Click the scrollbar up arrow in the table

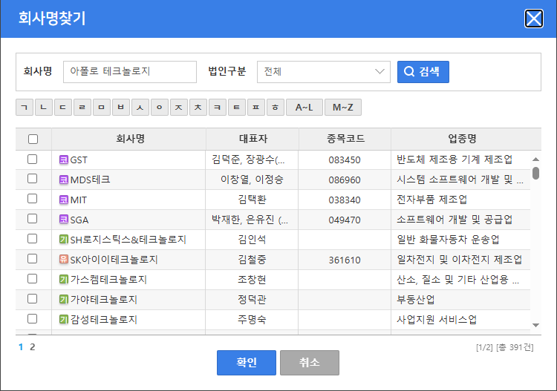tap(536, 160)
